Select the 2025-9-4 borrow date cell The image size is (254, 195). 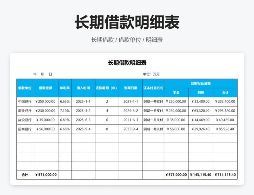[x=83, y=129]
